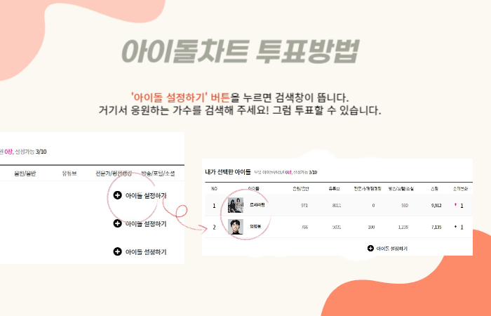
Task: Open the male idol photo thumbnail in row 2
Action: click(236, 227)
